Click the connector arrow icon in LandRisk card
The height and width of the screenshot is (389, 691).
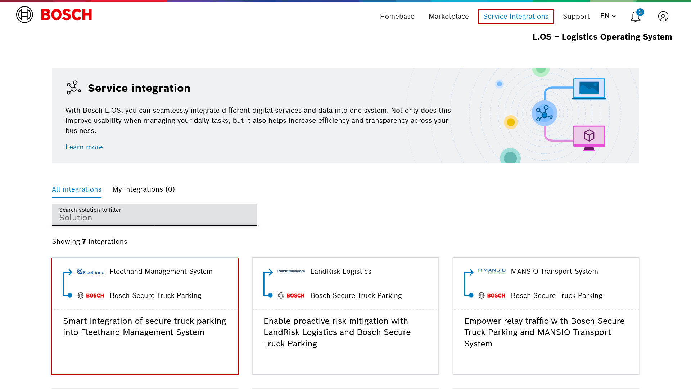[x=268, y=283]
